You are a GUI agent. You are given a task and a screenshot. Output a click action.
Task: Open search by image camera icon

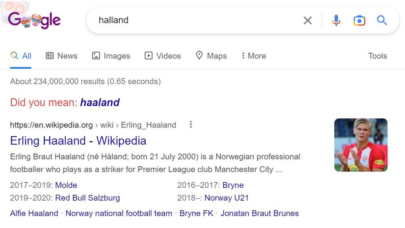359,20
